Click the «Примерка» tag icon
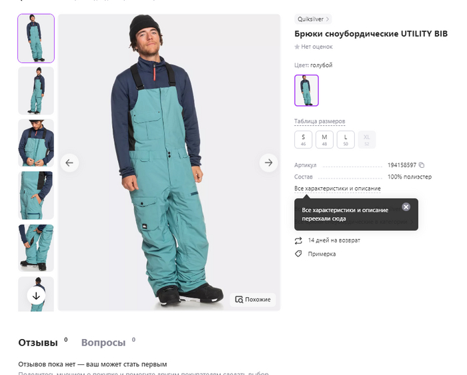 [298, 254]
